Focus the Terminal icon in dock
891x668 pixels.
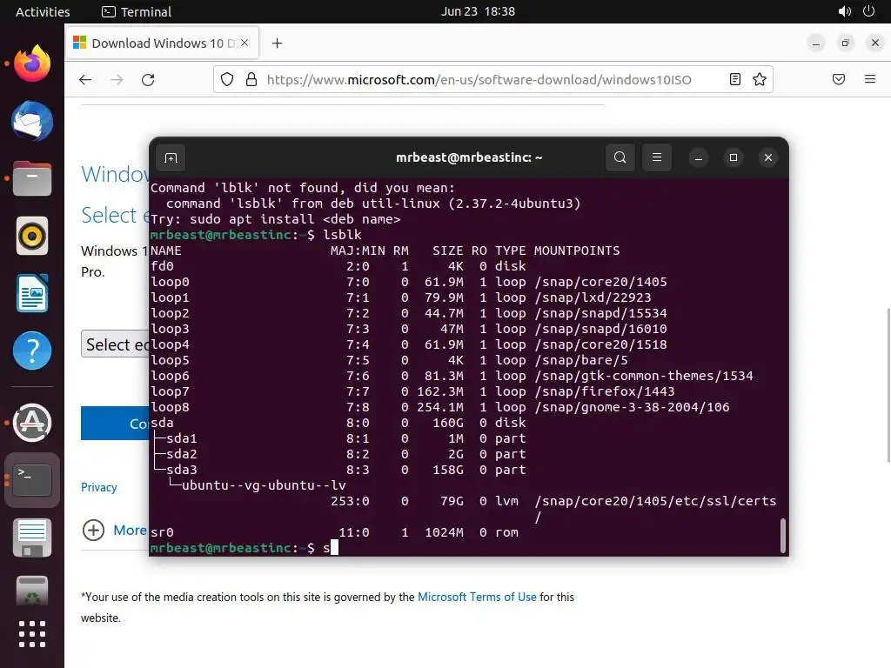(x=32, y=480)
